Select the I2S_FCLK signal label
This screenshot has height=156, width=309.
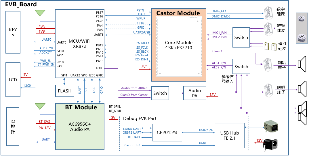[142, 48]
